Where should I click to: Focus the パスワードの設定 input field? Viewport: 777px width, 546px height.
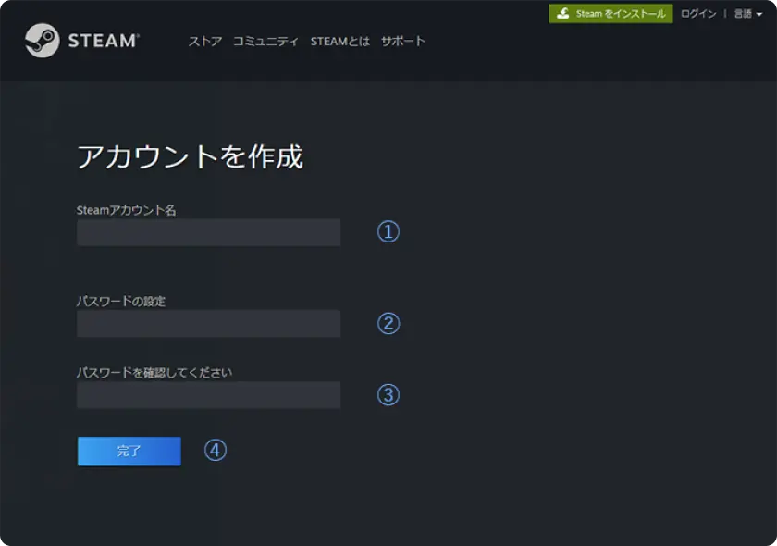pyautogui.click(x=209, y=324)
